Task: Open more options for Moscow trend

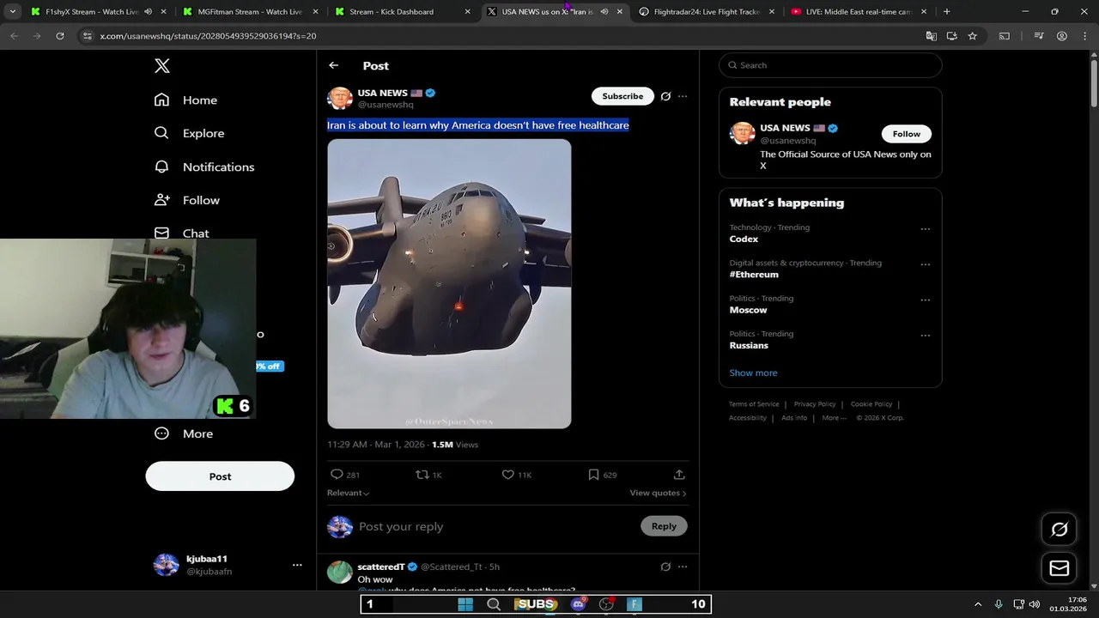Action: pos(925,300)
